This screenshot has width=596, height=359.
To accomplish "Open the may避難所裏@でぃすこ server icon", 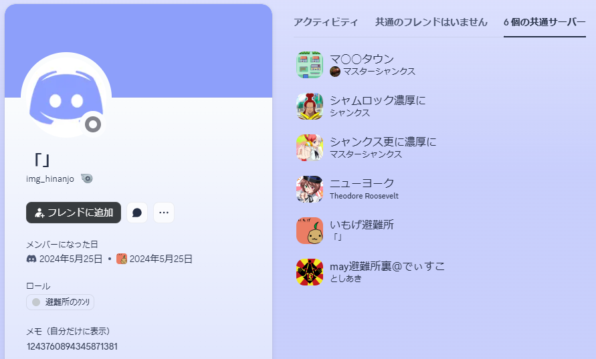I will 310,272.
